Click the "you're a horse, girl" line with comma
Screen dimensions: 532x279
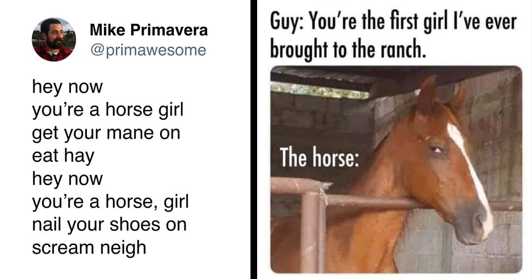click(x=110, y=202)
